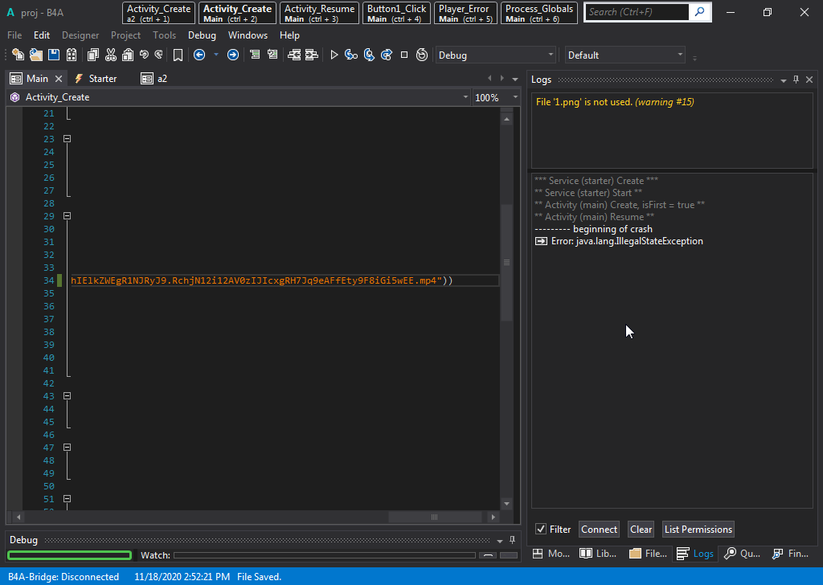The width and height of the screenshot is (823, 585).
Task: Stop debugging with the square stop icon
Action: [404, 55]
